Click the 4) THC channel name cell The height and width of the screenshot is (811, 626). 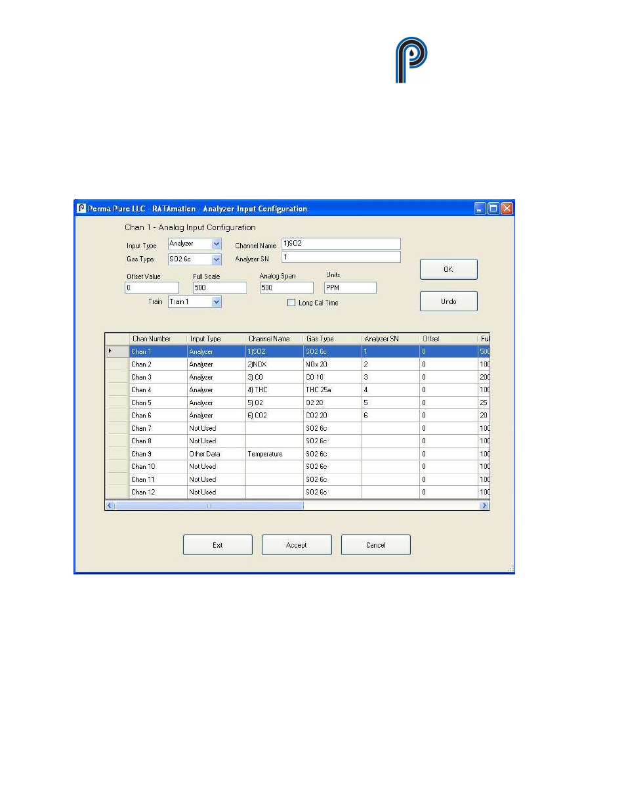tap(274, 390)
